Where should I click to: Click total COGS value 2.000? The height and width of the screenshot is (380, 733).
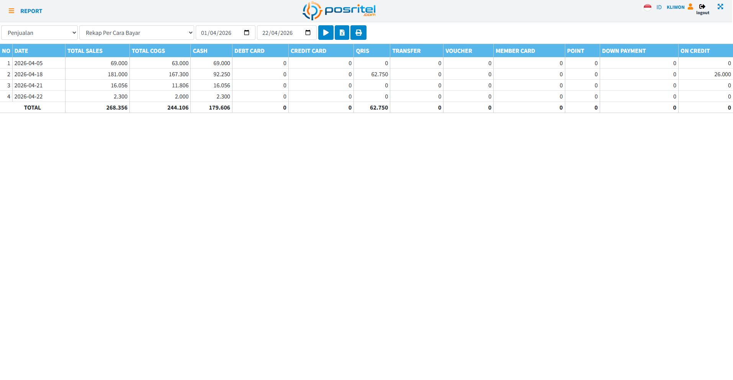(182, 97)
